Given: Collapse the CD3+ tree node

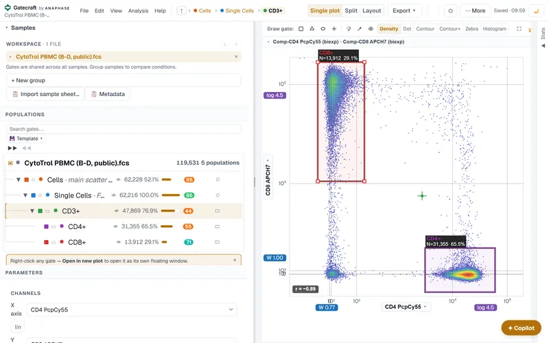Looking at the screenshot, I should (x=32, y=211).
